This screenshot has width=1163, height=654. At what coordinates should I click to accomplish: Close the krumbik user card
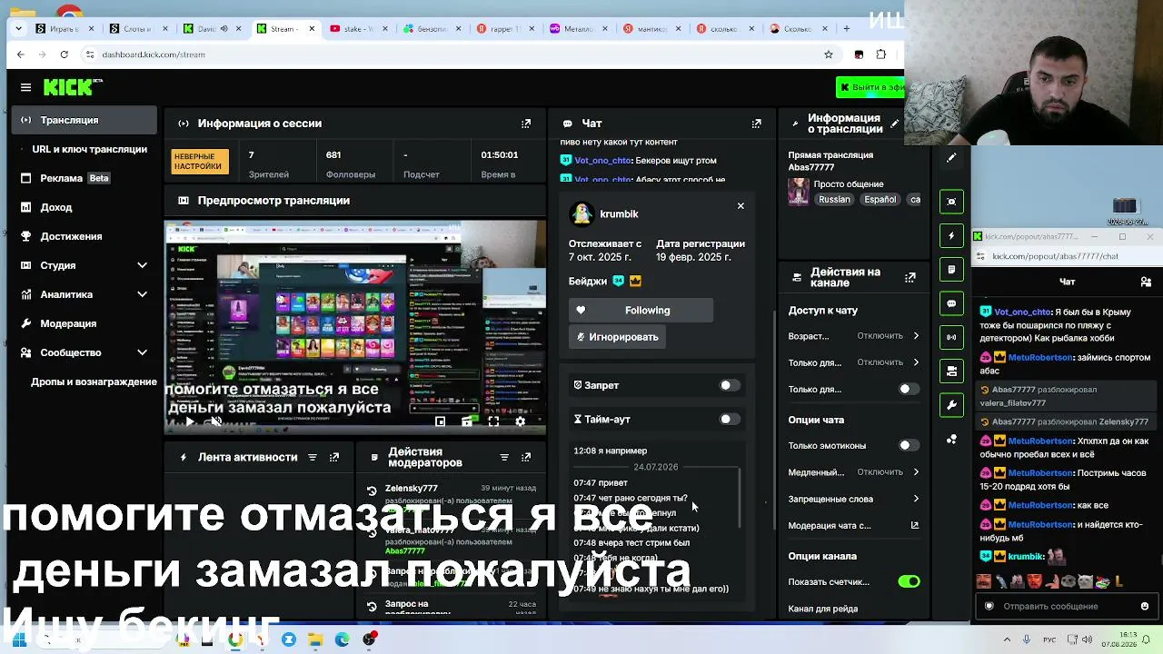point(741,206)
